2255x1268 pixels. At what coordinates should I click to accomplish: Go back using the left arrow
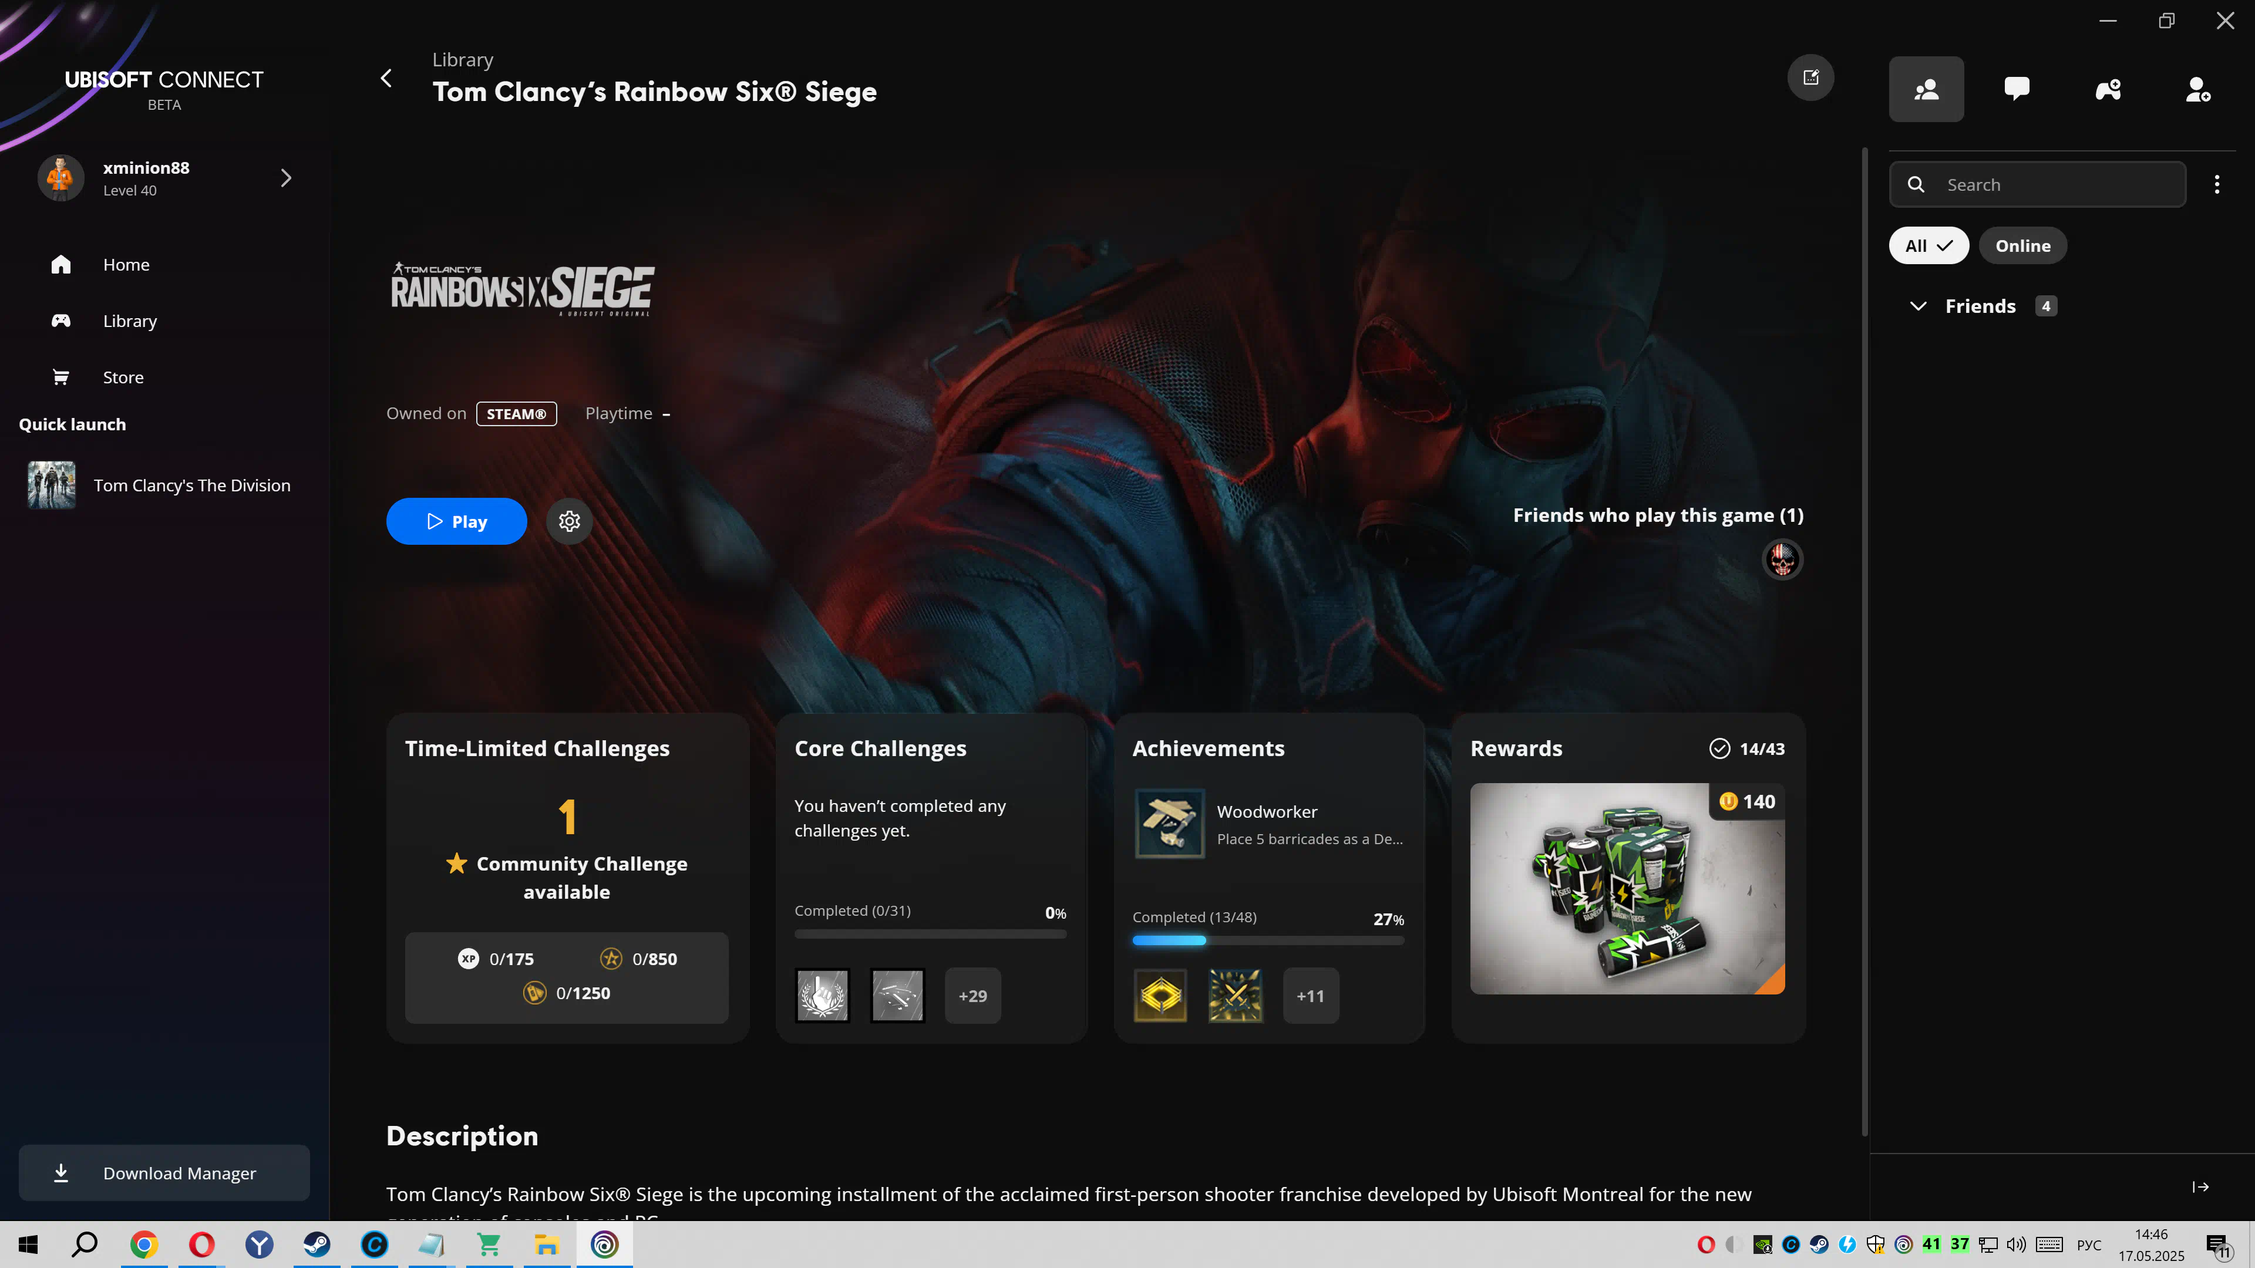pos(386,78)
